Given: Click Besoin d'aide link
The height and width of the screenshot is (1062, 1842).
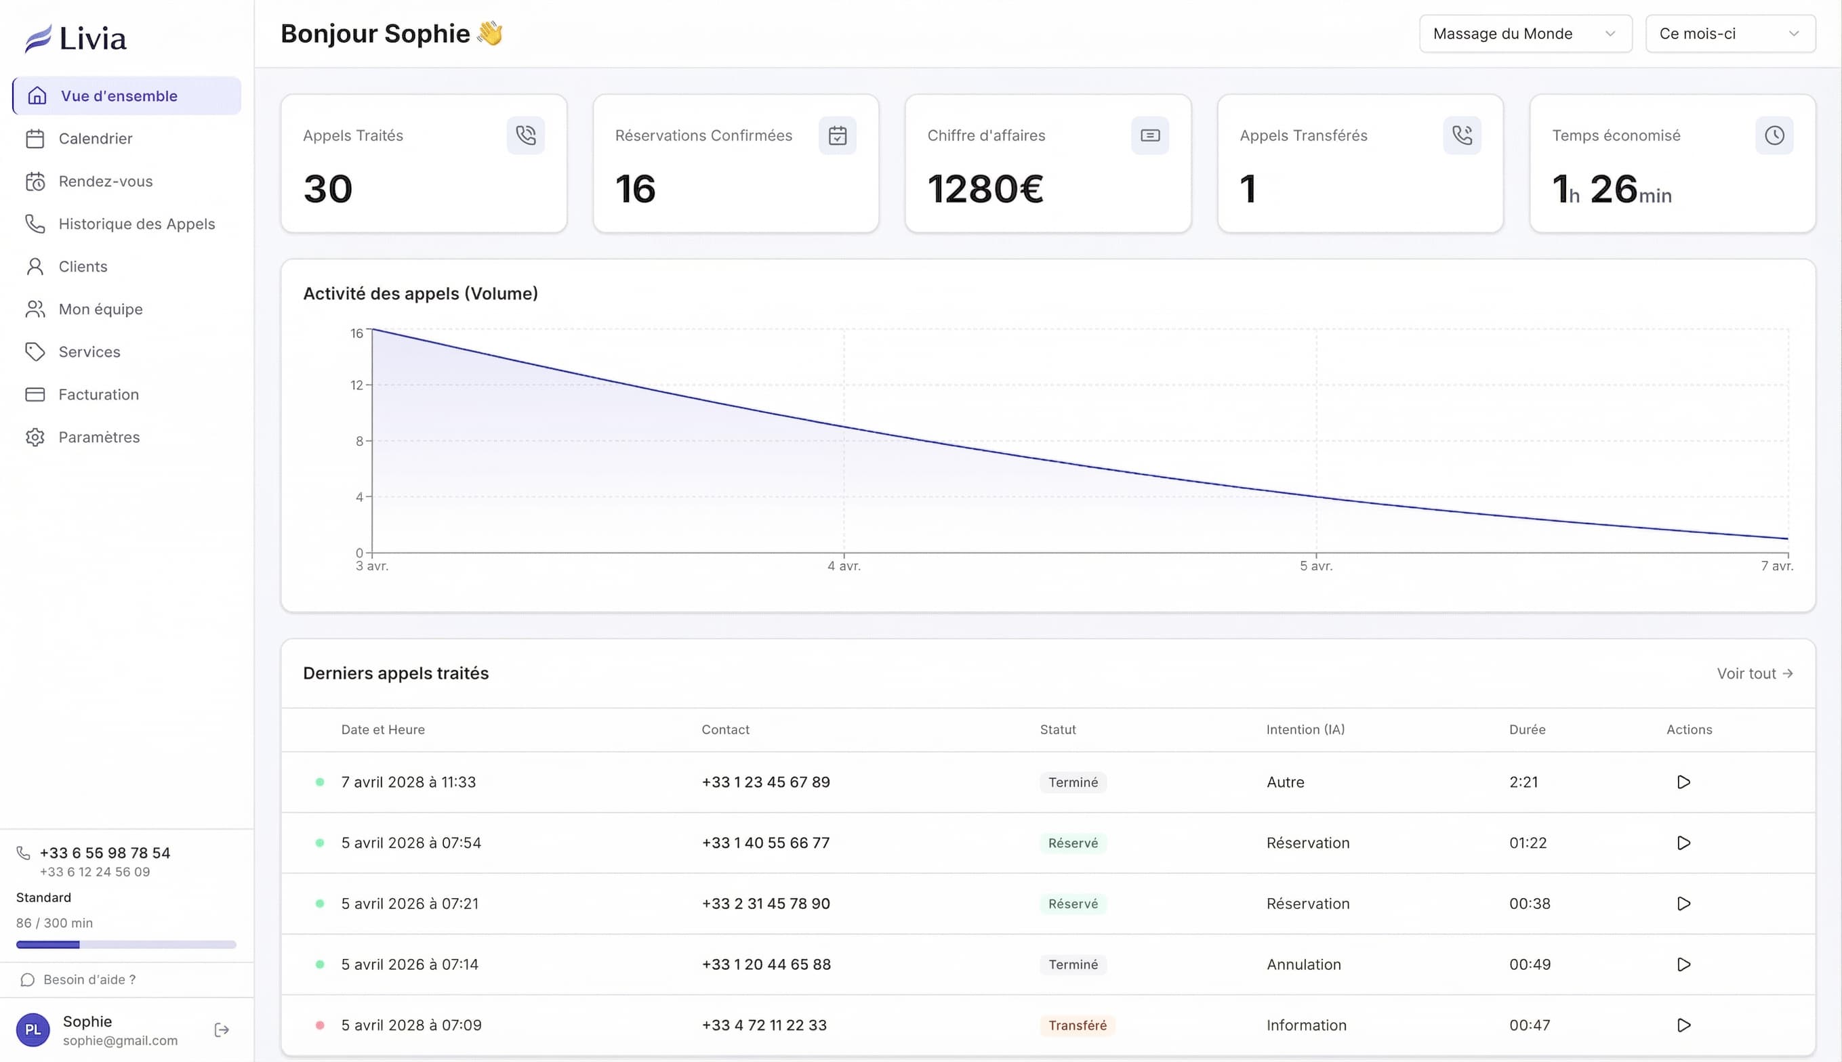Looking at the screenshot, I should [87, 979].
